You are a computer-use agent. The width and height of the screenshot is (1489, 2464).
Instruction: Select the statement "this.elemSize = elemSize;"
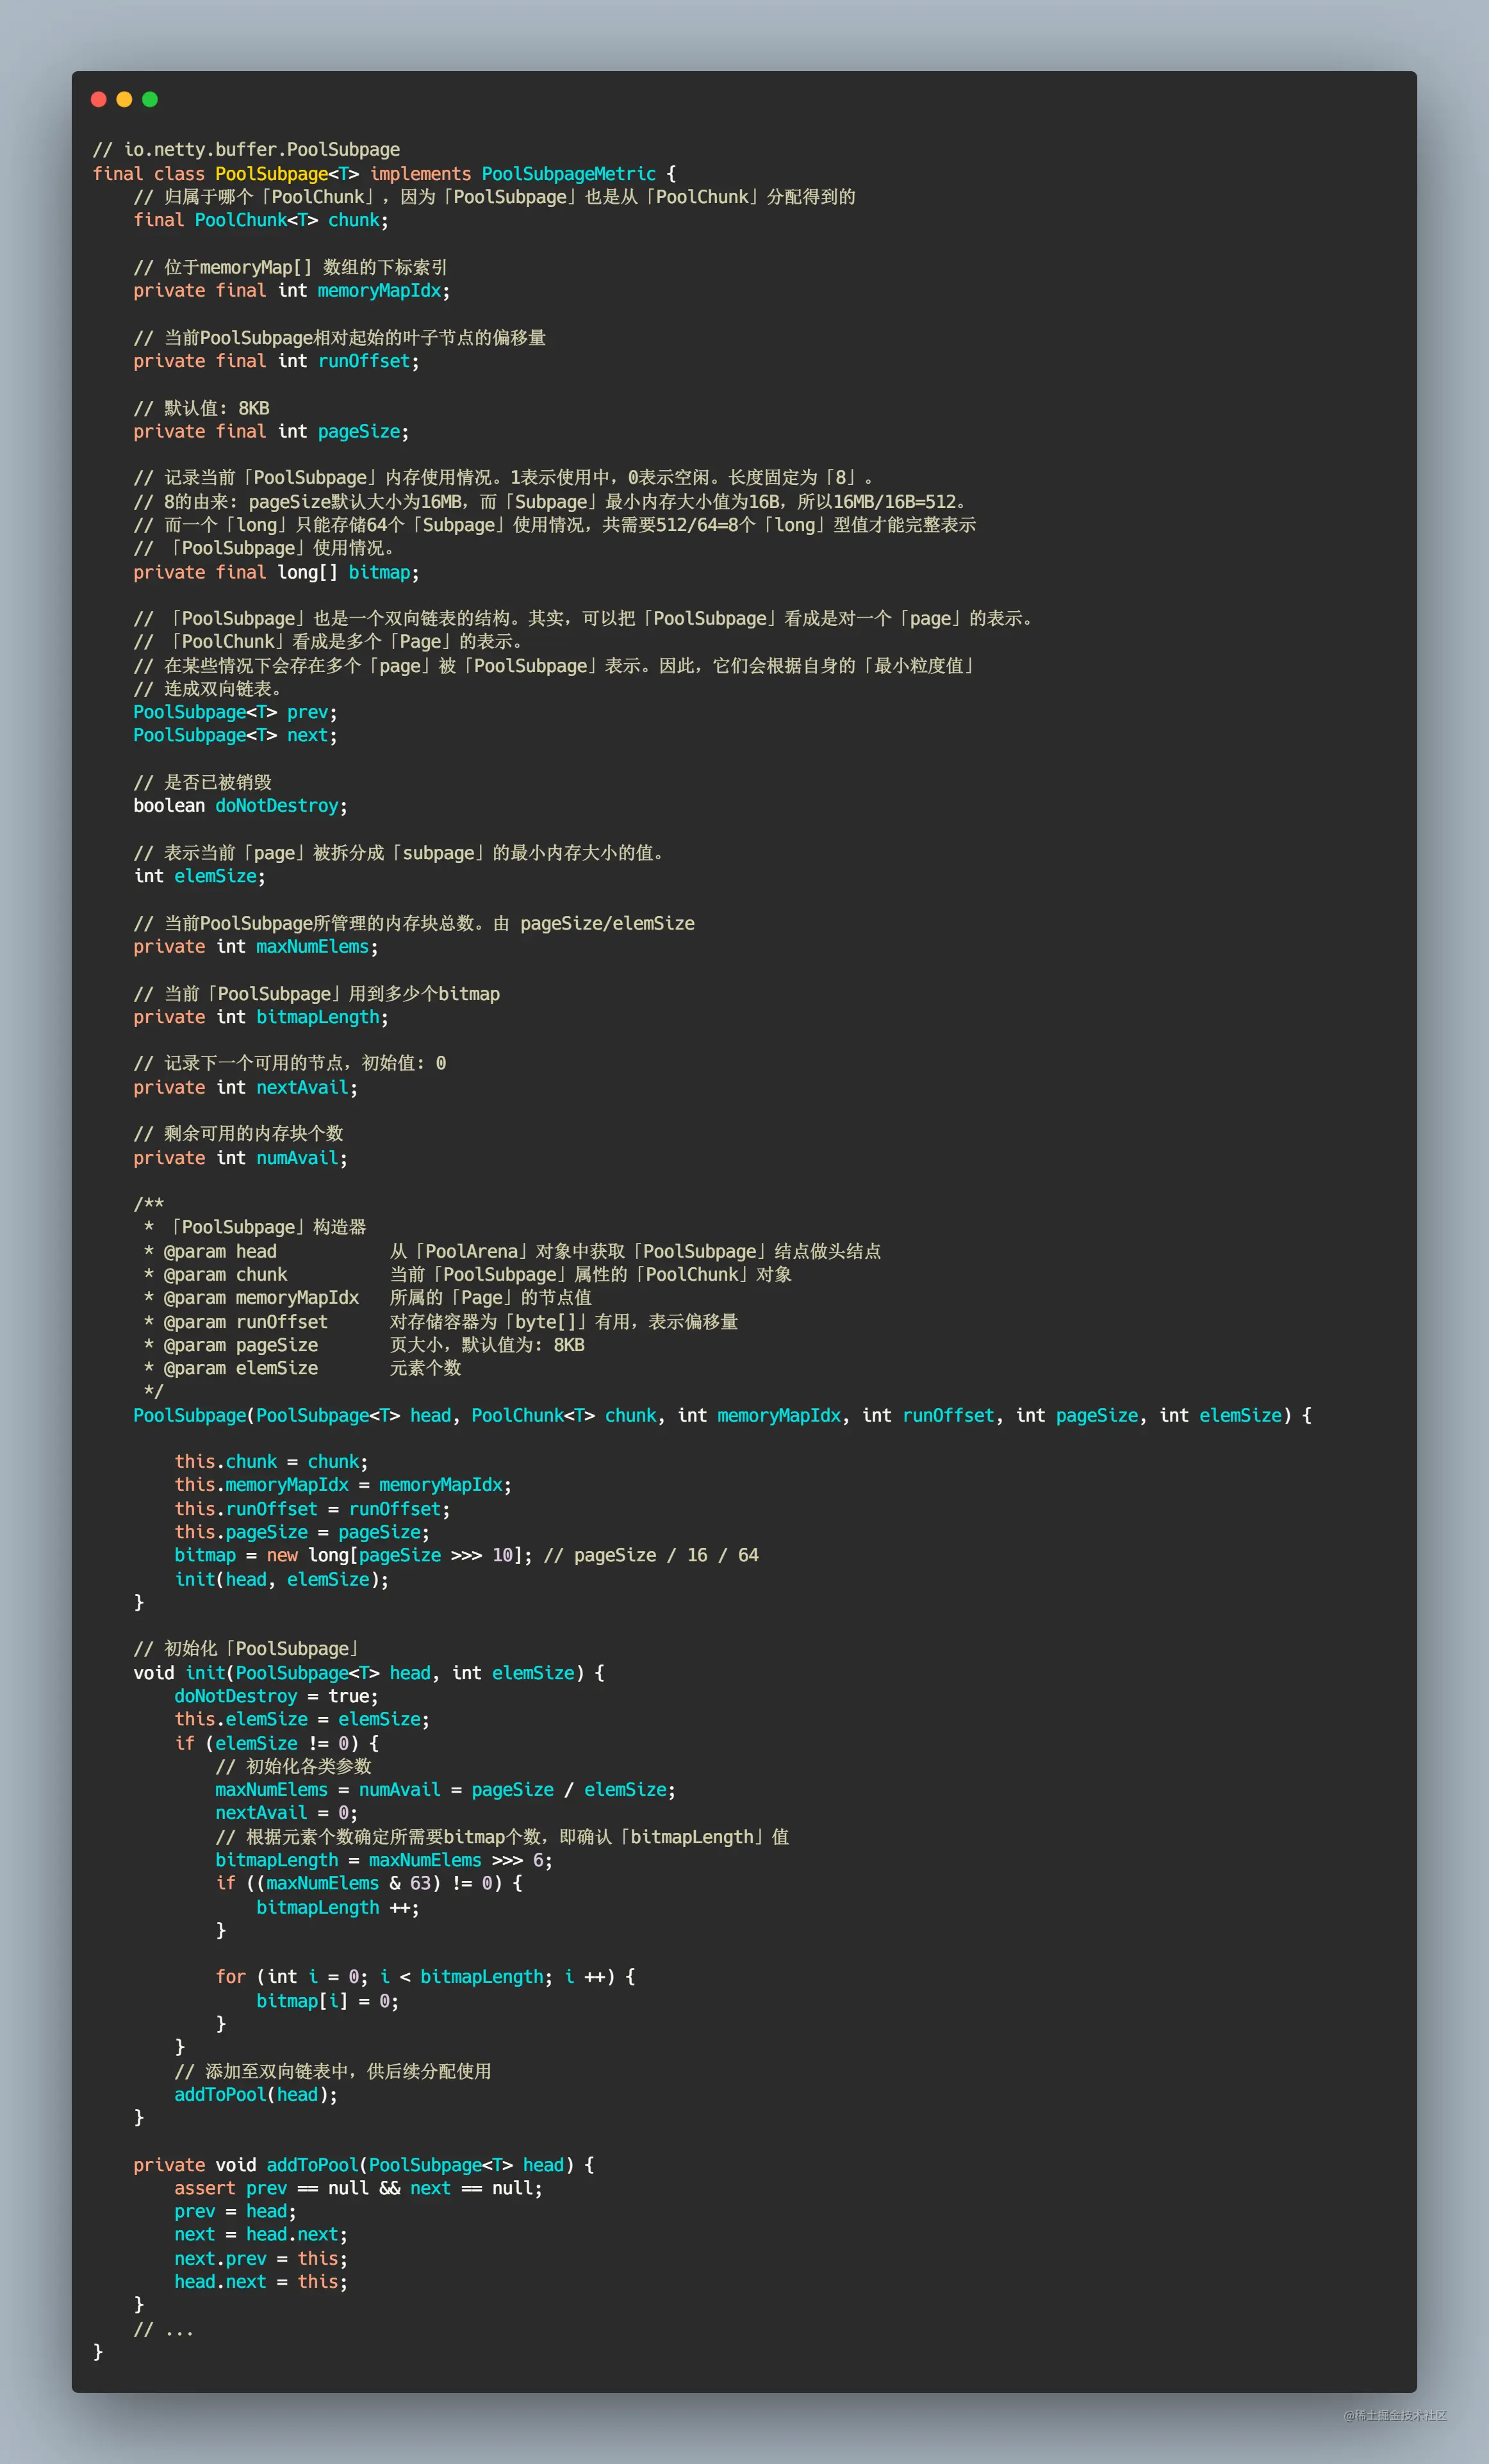pos(302,1719)
